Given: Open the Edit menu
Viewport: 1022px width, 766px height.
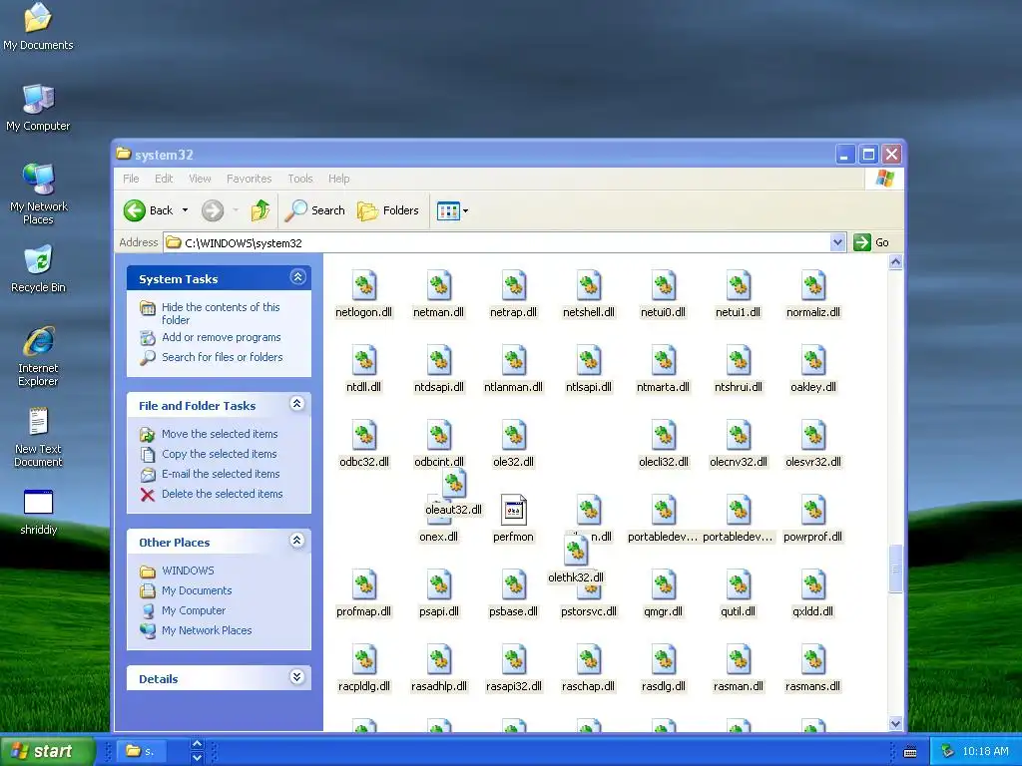Looking at the screenshot, I should pyautogui.click(x=164, y=179).
